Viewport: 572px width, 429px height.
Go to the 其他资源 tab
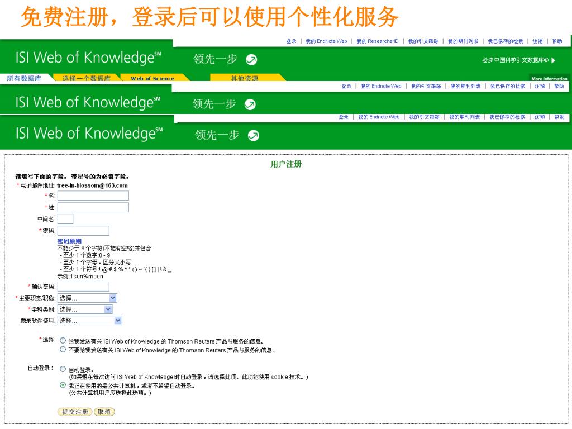click(245, 78)
